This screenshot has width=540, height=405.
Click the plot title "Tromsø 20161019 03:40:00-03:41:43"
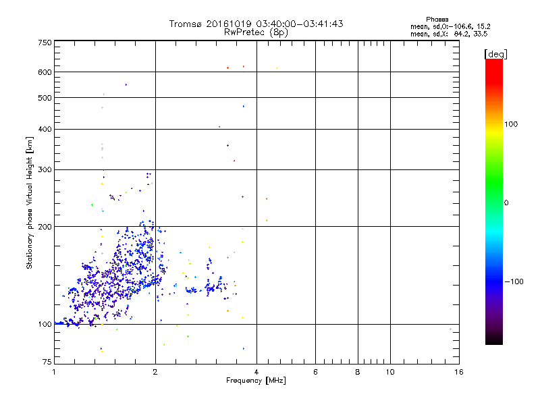pos(256,24)
